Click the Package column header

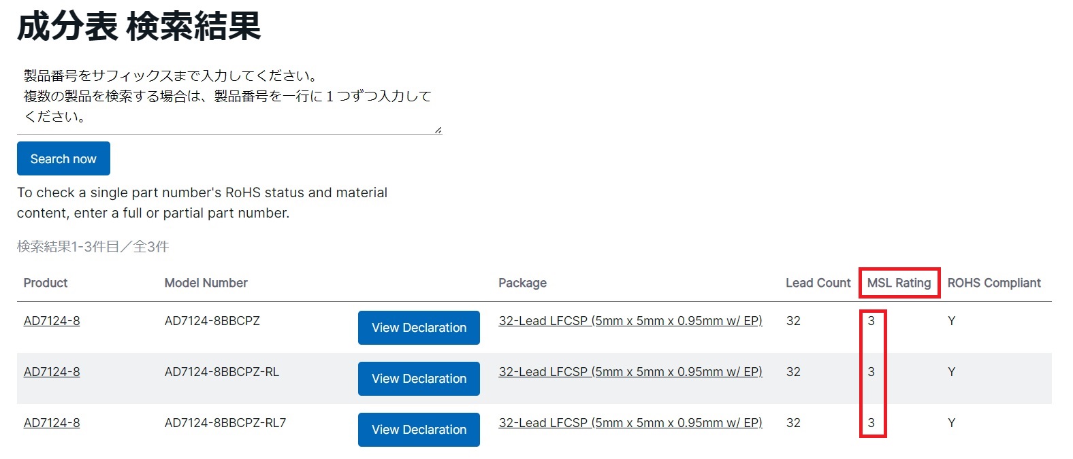(522, 283)
